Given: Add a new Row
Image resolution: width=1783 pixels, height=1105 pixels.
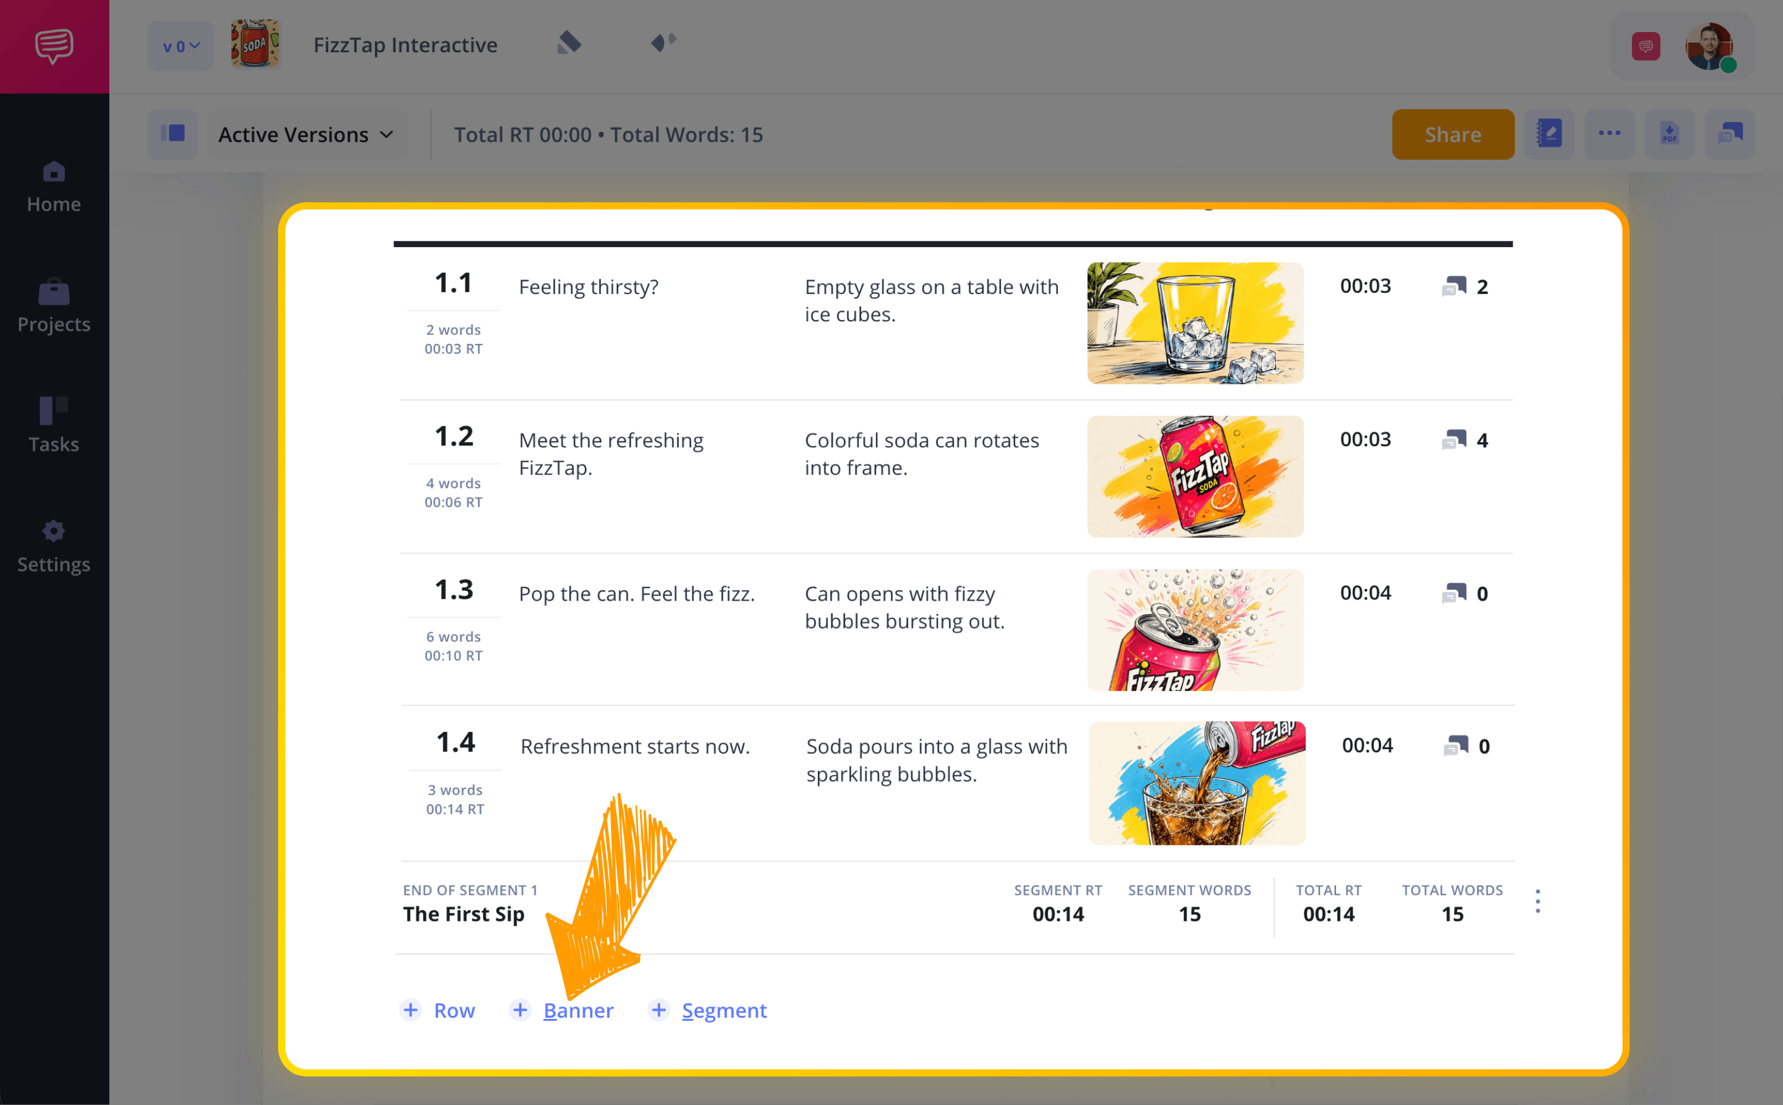Looking at the screenshot, I should coord(438,1010).
